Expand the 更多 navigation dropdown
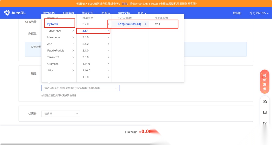This screenshot has height=145, width=272. (x=142, y=13)
